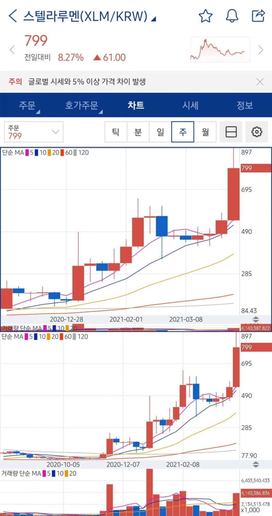
Task: Tap the 2020-10-05 date label
Action: [x=63, y=464]
